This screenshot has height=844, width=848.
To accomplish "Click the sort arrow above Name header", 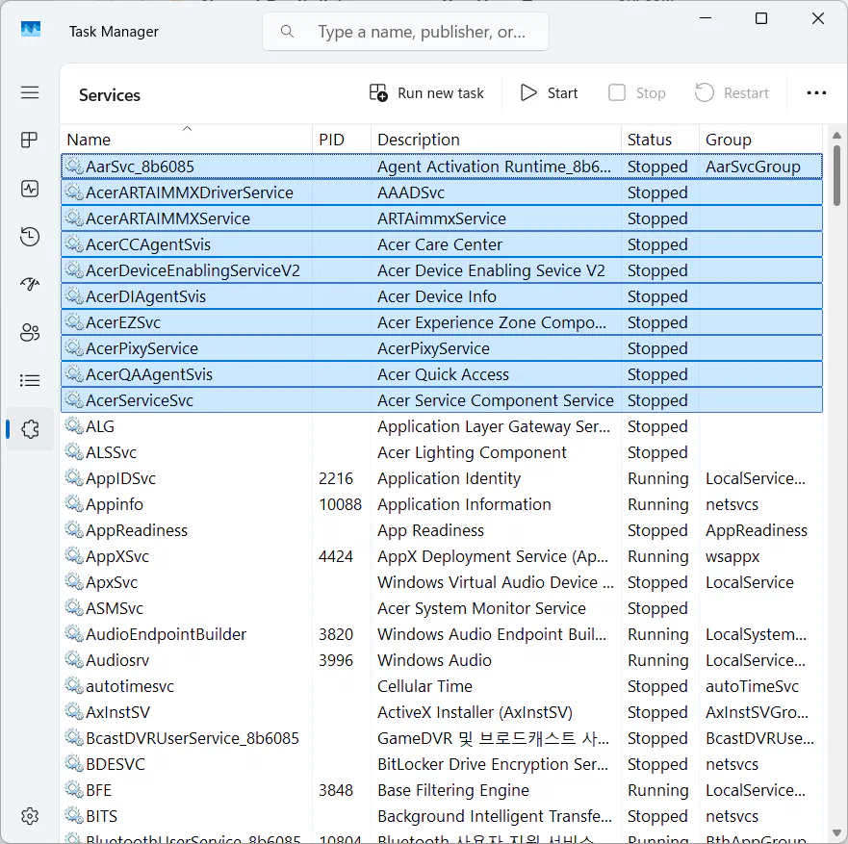I will click(187, 129).
